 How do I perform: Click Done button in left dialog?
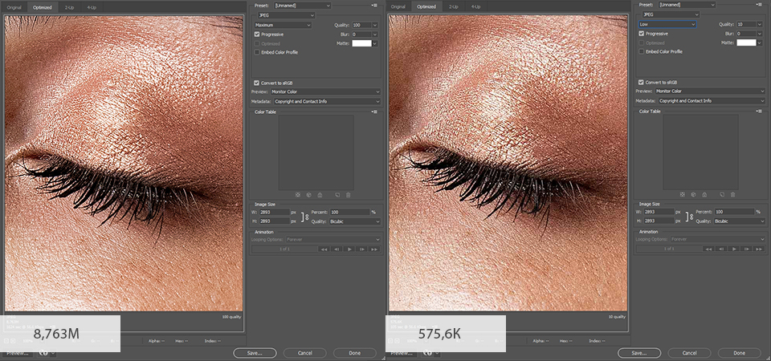coord(354,353)
